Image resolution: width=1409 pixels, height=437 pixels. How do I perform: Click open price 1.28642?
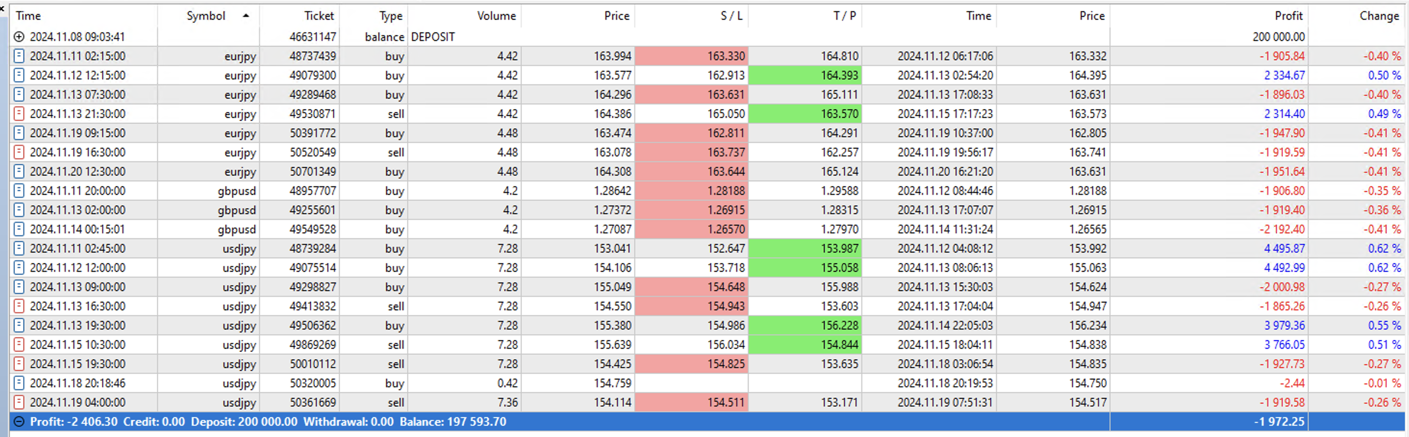click(x=613, y=190)
